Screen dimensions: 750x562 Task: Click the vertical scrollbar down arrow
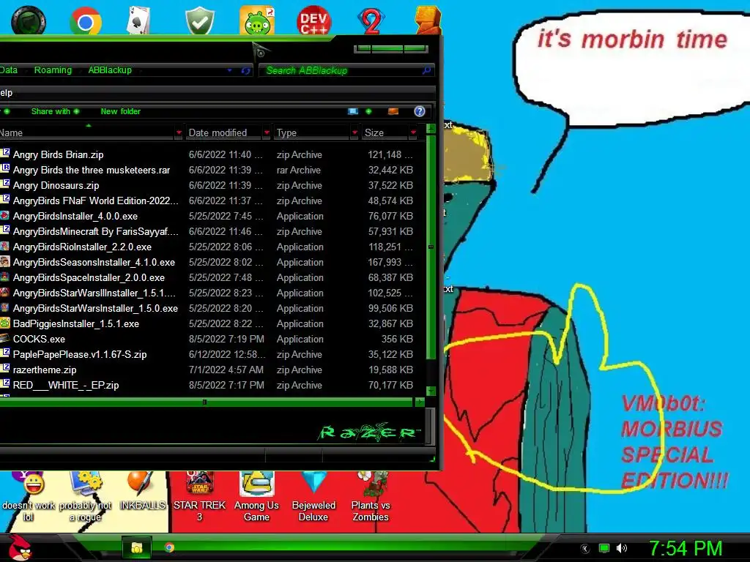click(431, 391)
